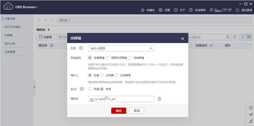Screen dimensions: 254x126
Task: Open the 区域 region dropdown
Action: pyautogui.click(x=121, y=48)
